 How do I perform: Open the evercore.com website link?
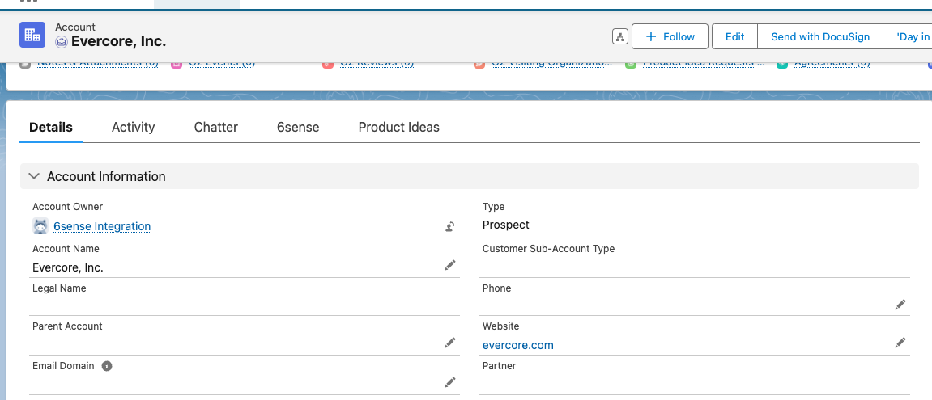(517, 345)
